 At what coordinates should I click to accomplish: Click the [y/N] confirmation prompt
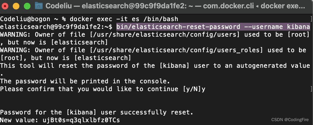pos(192,89)
